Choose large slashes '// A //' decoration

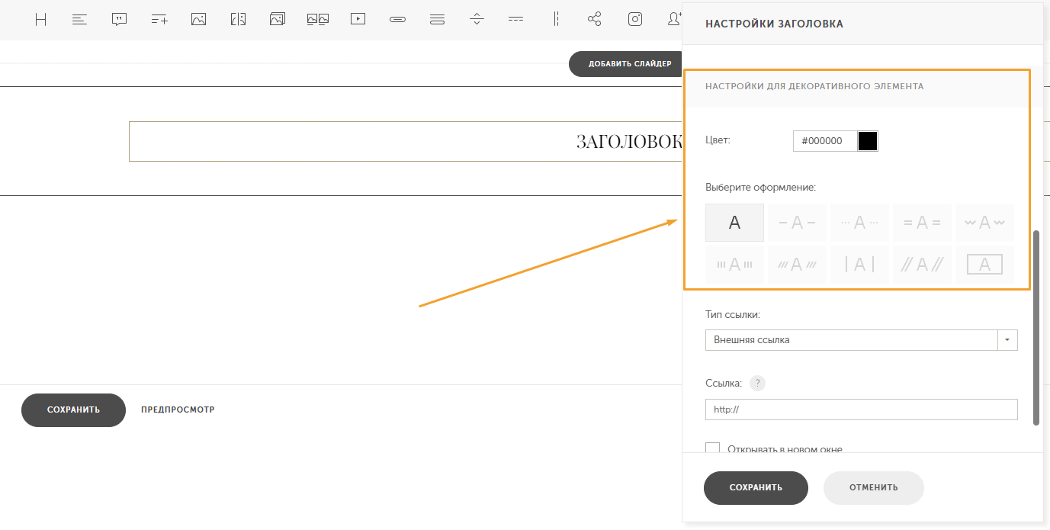922,265
